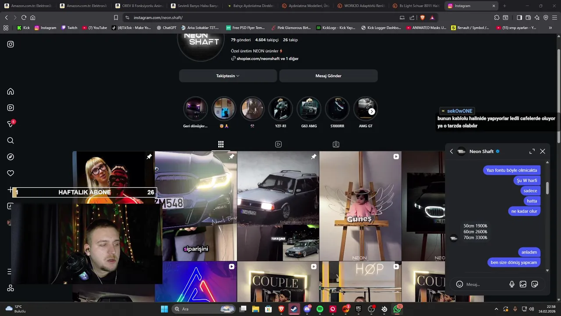Focus the Mesaj input field
561x316 pixels.
pos(486,284)
